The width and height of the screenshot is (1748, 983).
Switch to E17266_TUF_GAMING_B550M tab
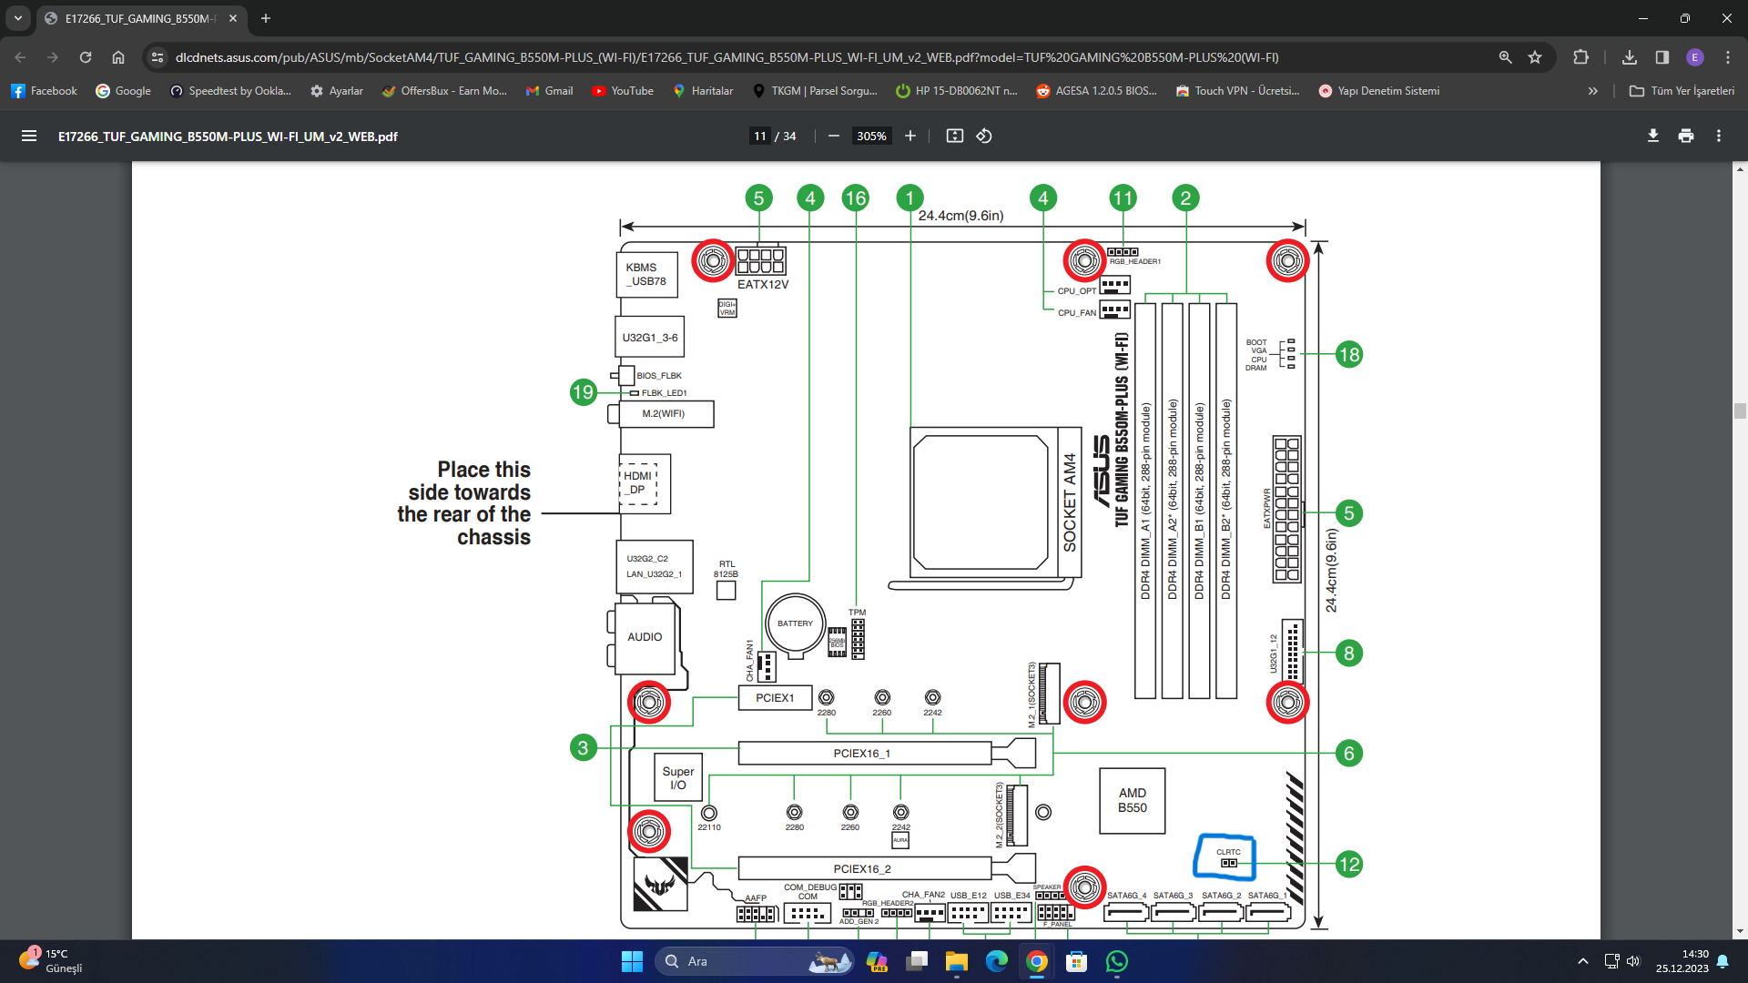tap(137, 18)
